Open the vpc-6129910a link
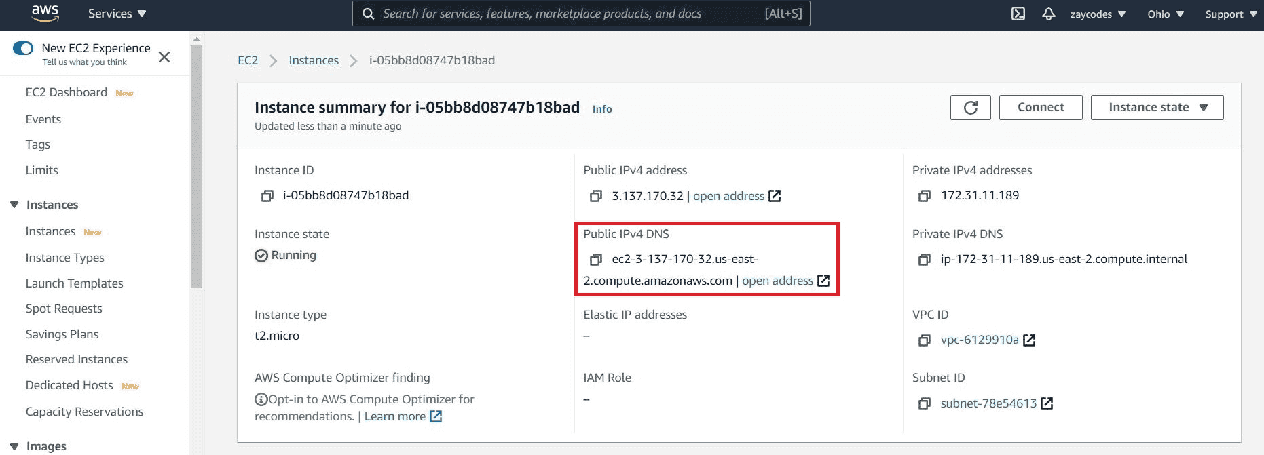This screenshot has height=455, width=1264. click(979, 340)
